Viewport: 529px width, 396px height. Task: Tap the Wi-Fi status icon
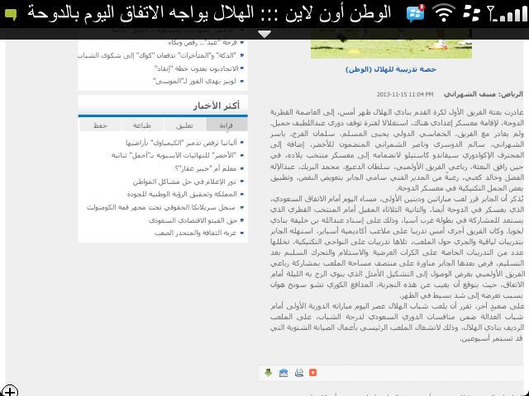click(444, 13)
